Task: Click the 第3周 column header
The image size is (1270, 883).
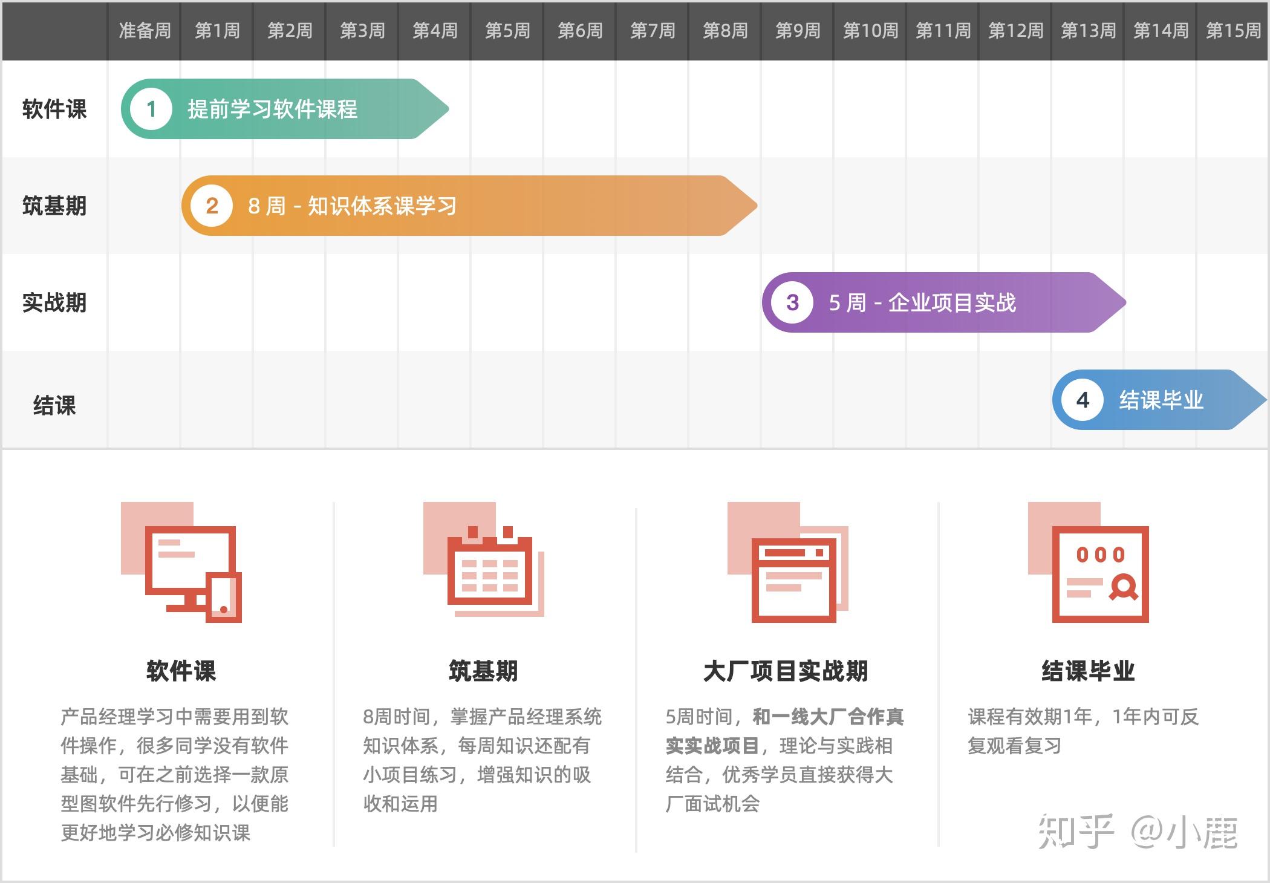Action: [x=362, y=31]
